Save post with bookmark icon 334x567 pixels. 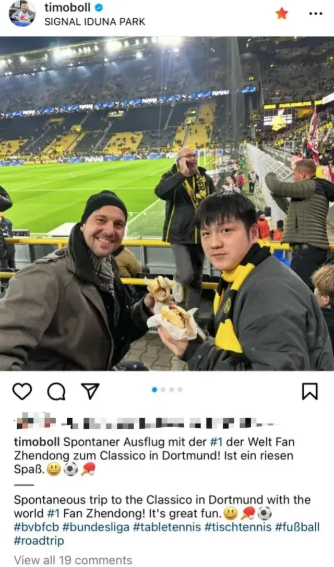[310, 391]
